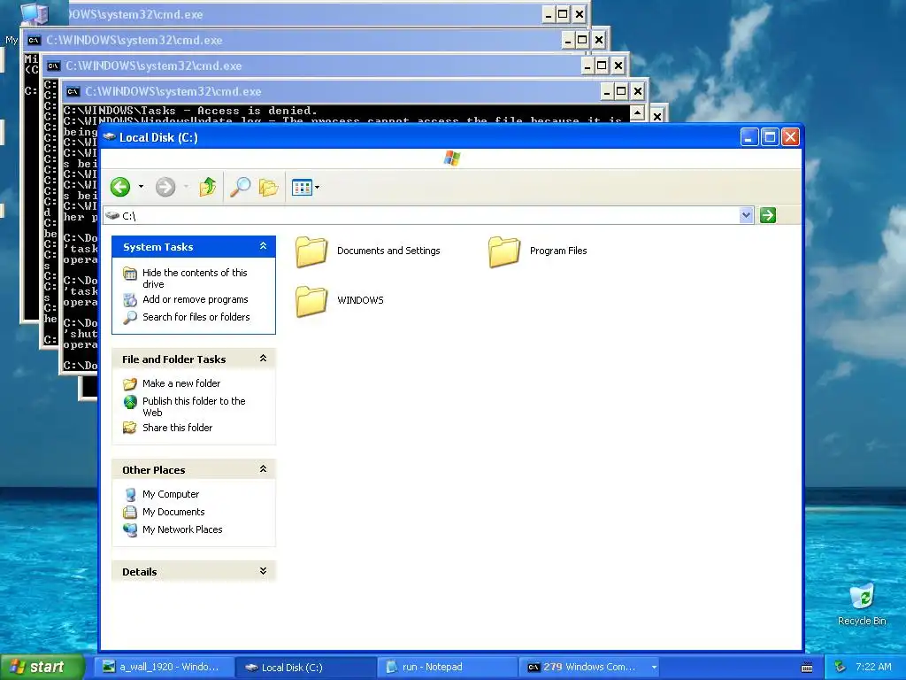Screen dimensions: 906x680
Task: Click the Publish to Web globe icon
Action: 130,401
